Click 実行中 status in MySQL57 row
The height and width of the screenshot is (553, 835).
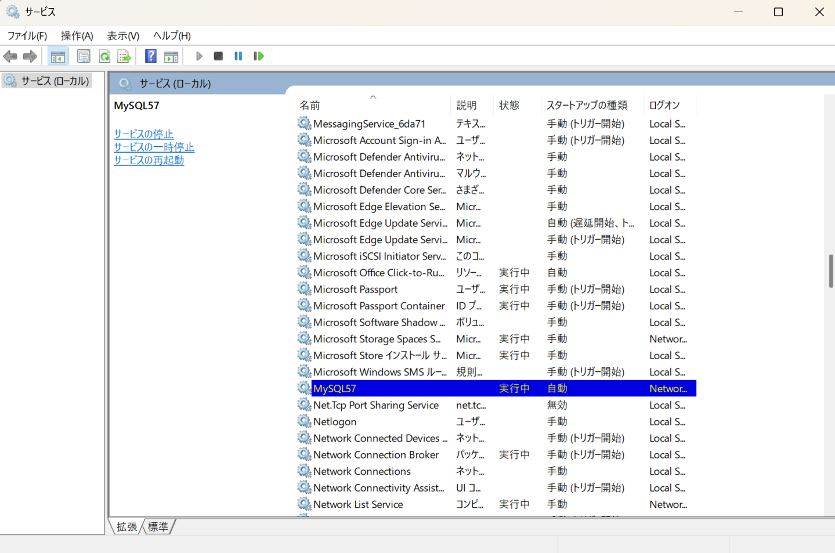coord(514,388)
